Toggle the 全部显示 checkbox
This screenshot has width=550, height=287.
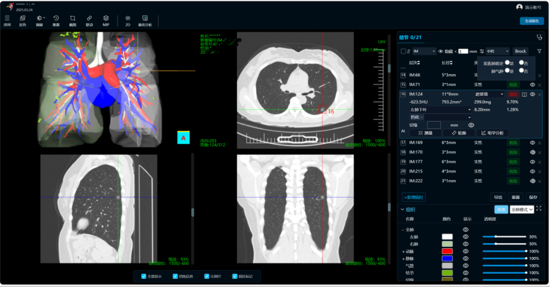click(x=144, y=276)
